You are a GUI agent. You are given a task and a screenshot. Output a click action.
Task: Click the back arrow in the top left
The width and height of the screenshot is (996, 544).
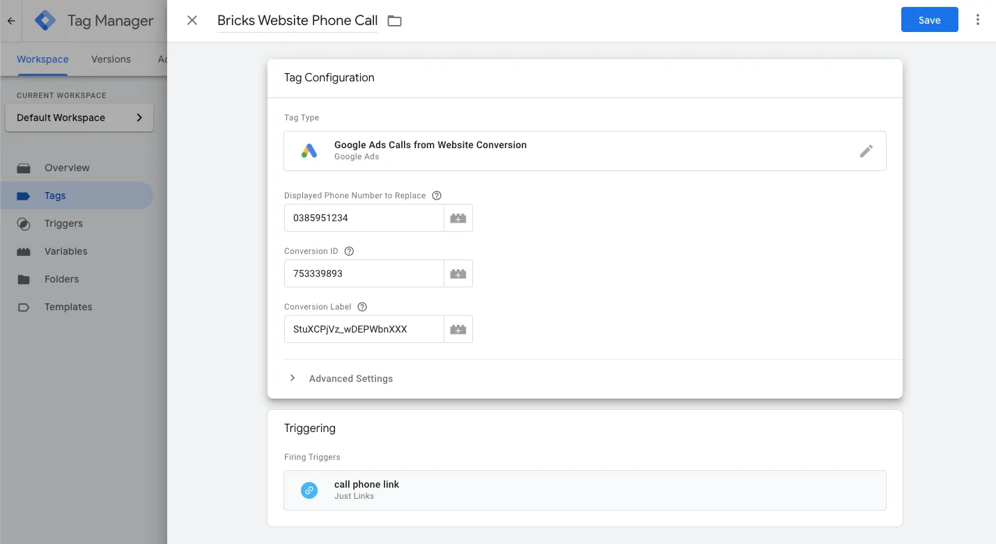pos(10,20)
